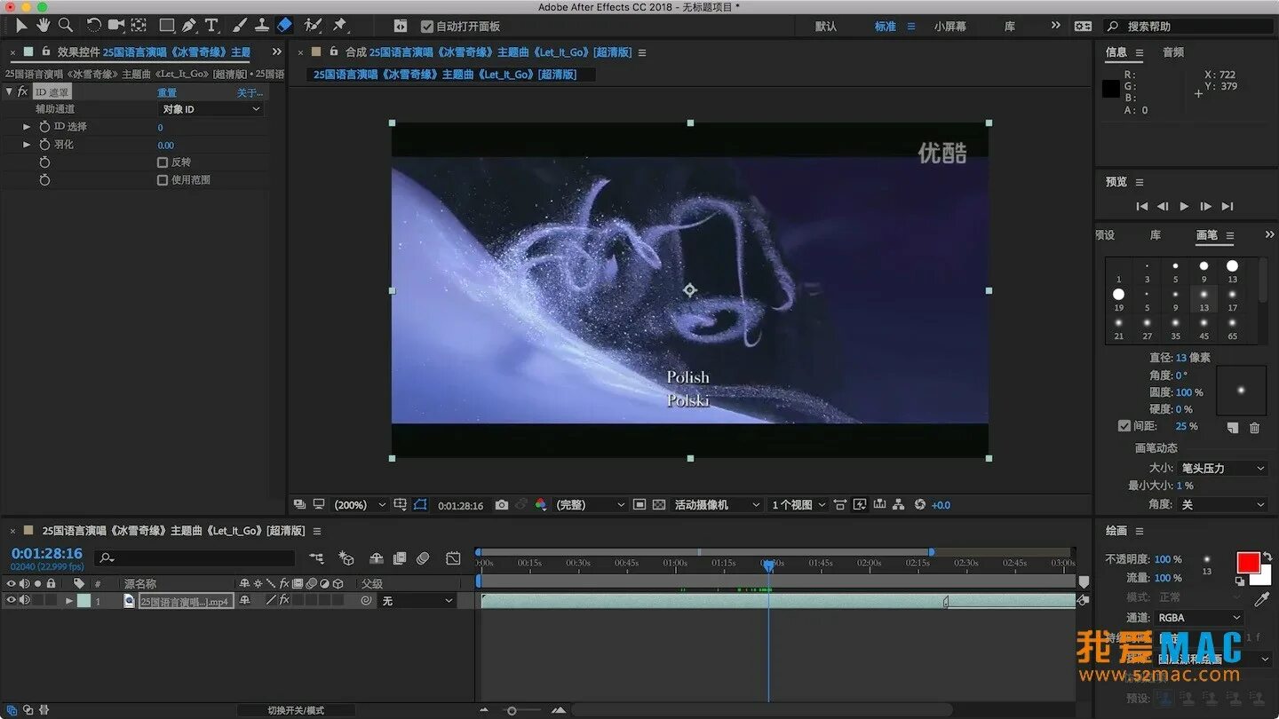Collapse the ID 遮罩 effect
Viewport: 1279px width, 719px height.
pos(9,91)
